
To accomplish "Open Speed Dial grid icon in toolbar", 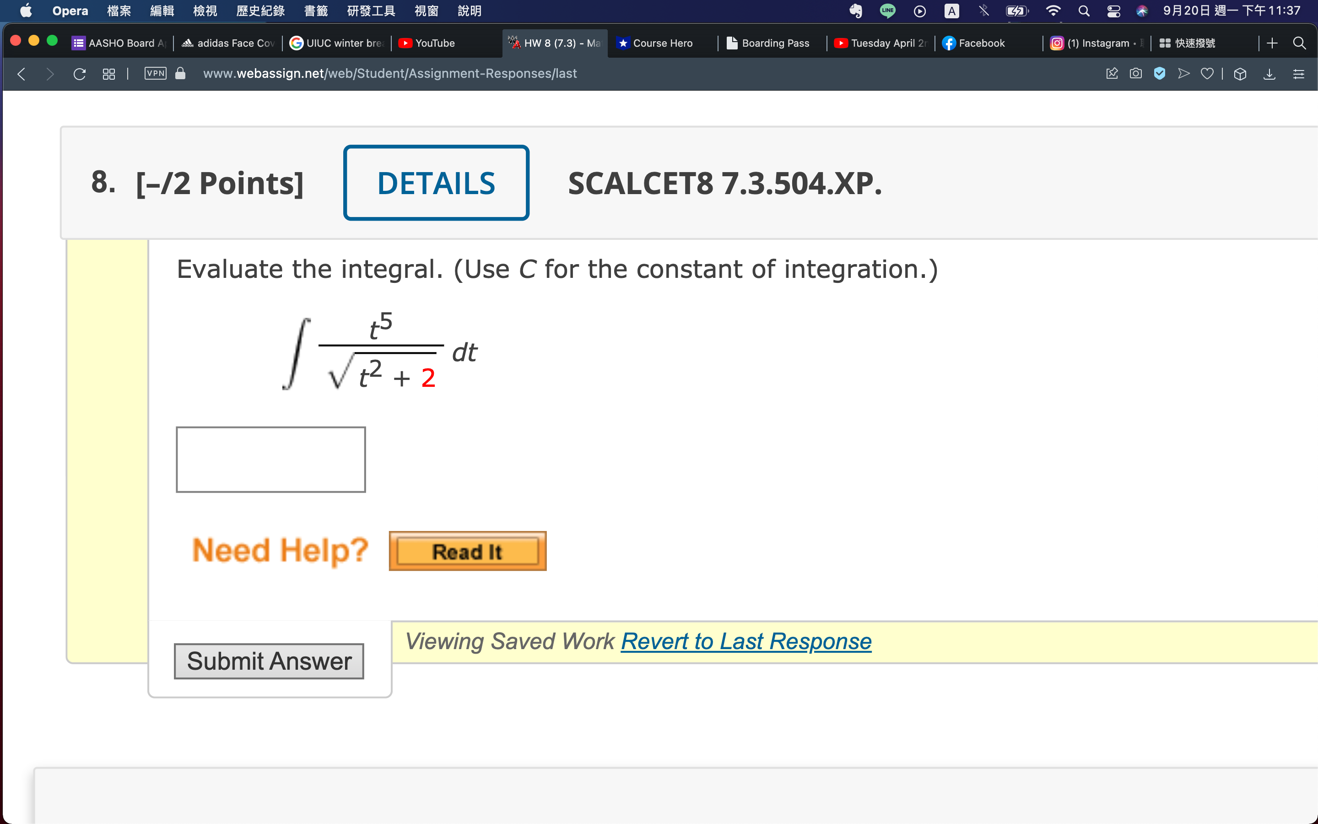I will (109, 74).
